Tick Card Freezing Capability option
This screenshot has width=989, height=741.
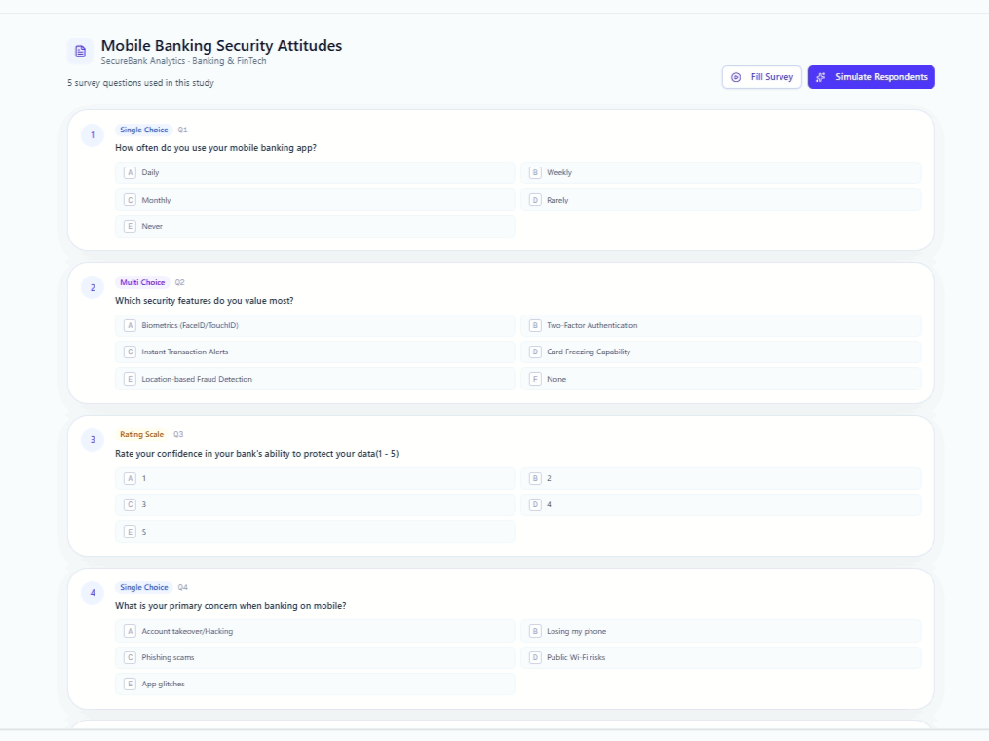click(720, 352)
